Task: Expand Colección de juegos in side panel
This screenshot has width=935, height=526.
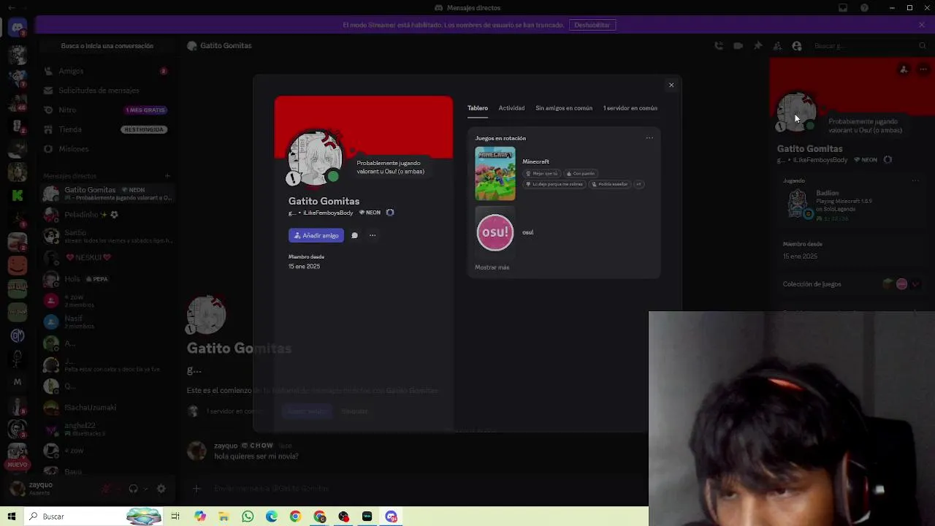Action: click(x=851, y=284)
